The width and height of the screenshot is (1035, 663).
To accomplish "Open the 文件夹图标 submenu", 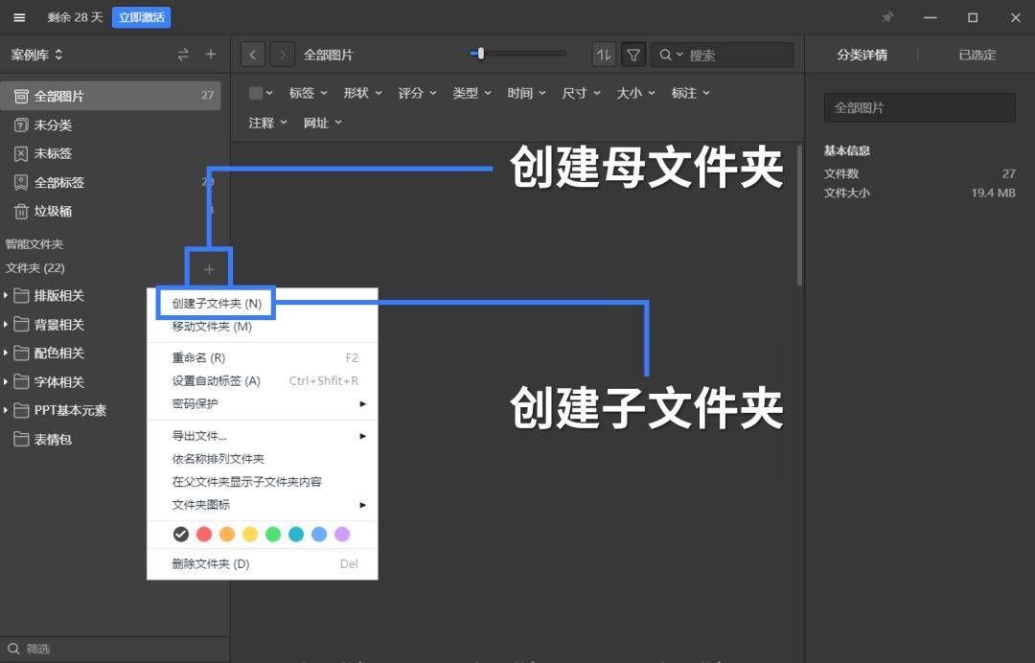I will click(x=262, y=505).
